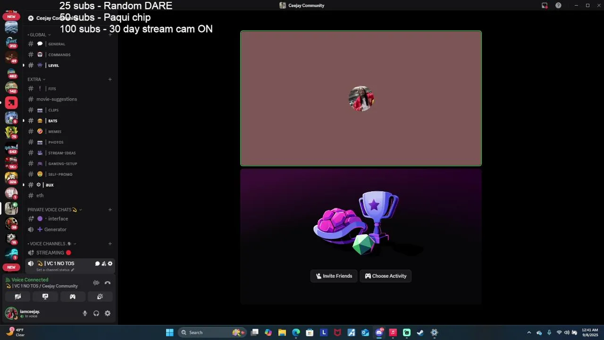The width and height of the screenshot is (604, 340).
Task: Open noise suppression settings
Action: click(x=96, y=283)
